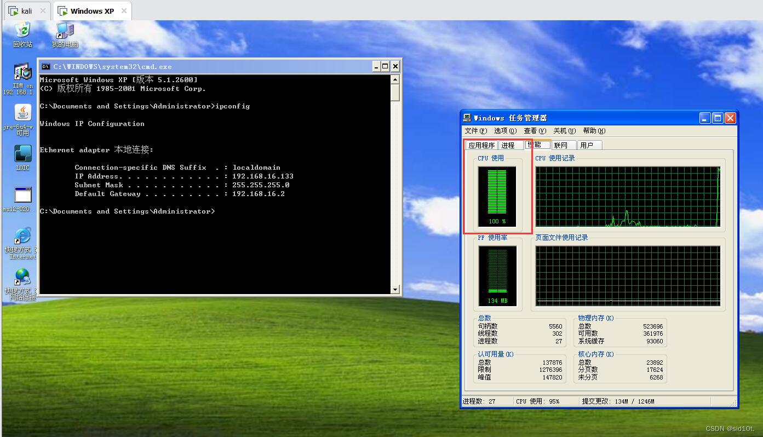Open the Recycle Bin desktop icon

click(x=22, y=34)
